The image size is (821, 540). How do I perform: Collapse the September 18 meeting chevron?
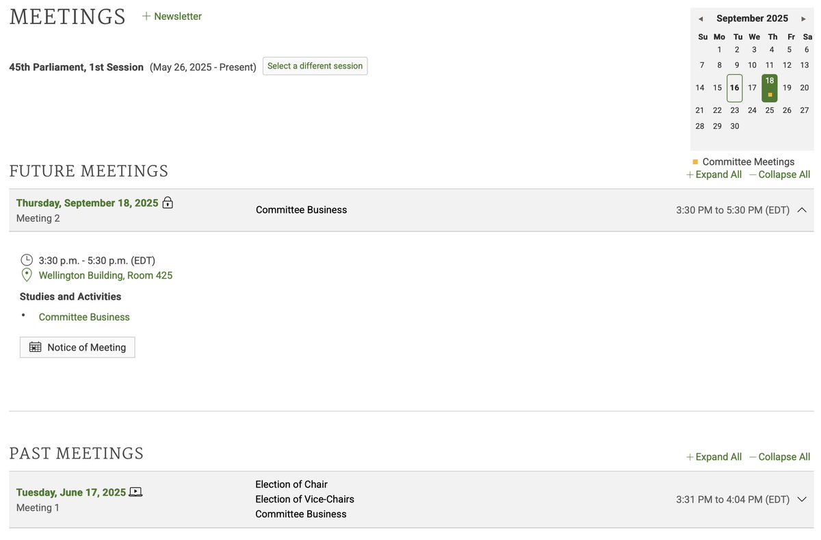pyautogui.click(x=803, y=210)
